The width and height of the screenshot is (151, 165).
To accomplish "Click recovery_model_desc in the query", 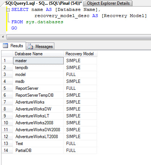I will 62,16.
